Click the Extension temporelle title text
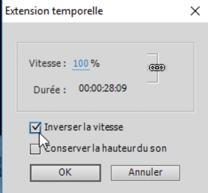 54,11
